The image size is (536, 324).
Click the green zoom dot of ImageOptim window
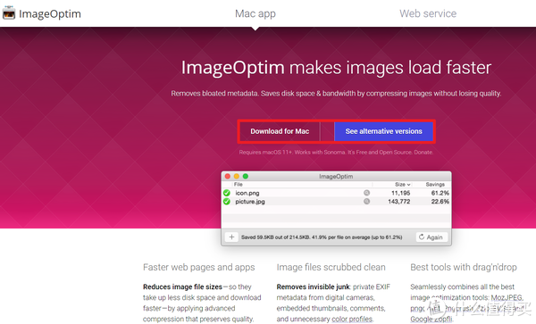tap(246, 176)
